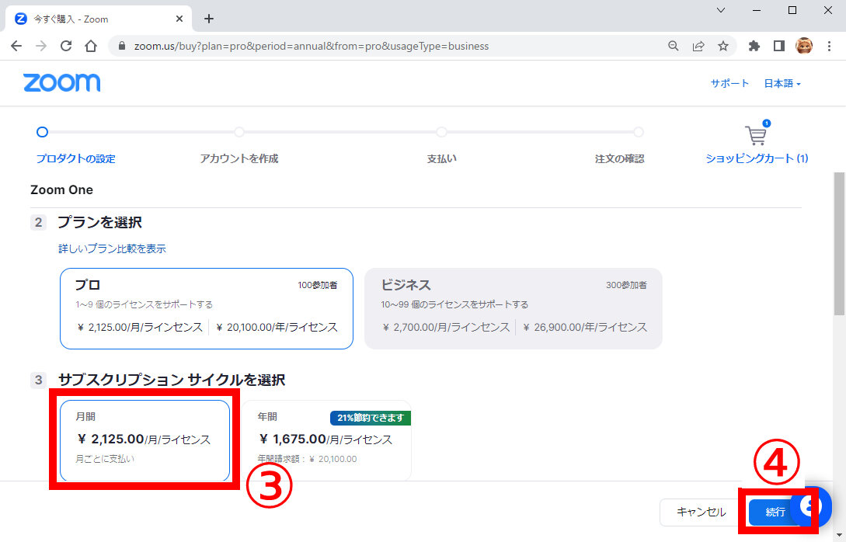Open the Chrome profile avatar

click(x=804, y=47)
